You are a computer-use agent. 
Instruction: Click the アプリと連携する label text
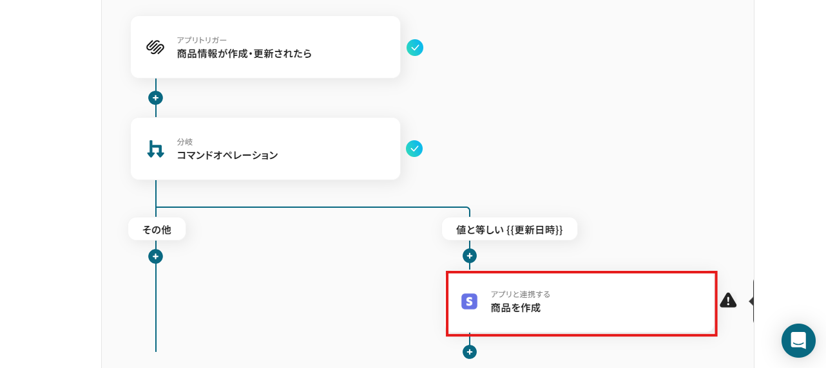(x=521, y=294)
